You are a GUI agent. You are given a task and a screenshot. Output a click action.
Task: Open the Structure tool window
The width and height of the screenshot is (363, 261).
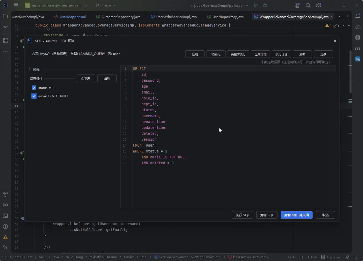(x=5, y=40)
